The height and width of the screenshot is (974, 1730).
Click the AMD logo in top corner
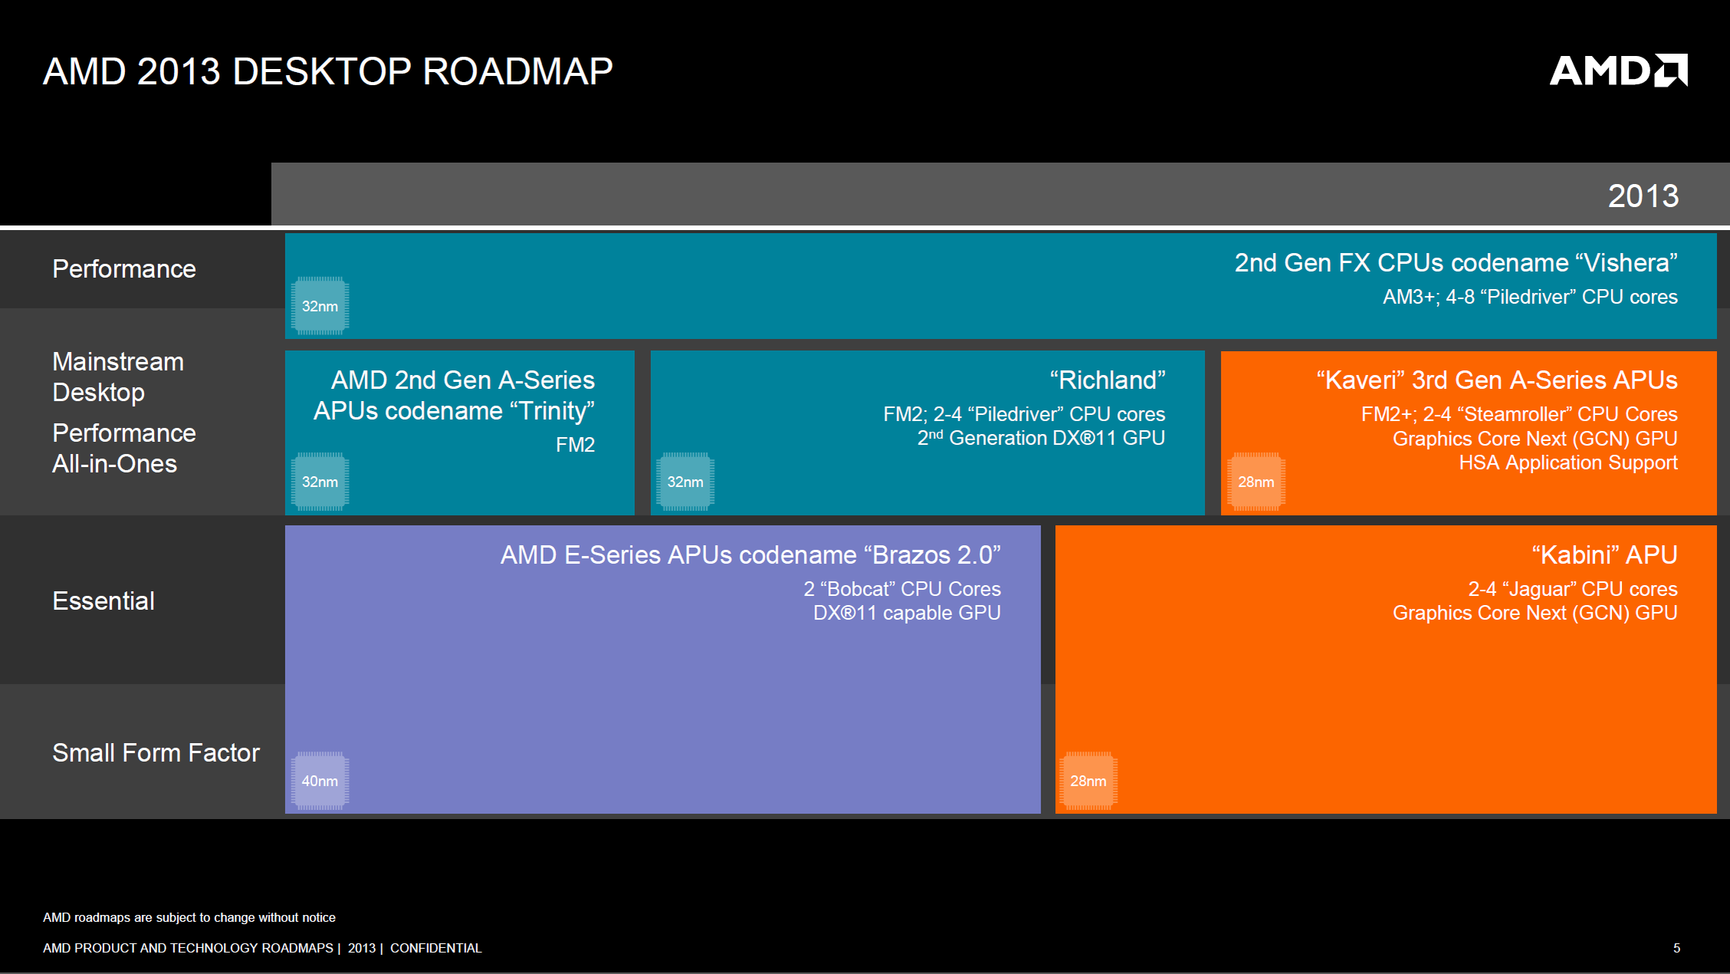point(1618,71)
